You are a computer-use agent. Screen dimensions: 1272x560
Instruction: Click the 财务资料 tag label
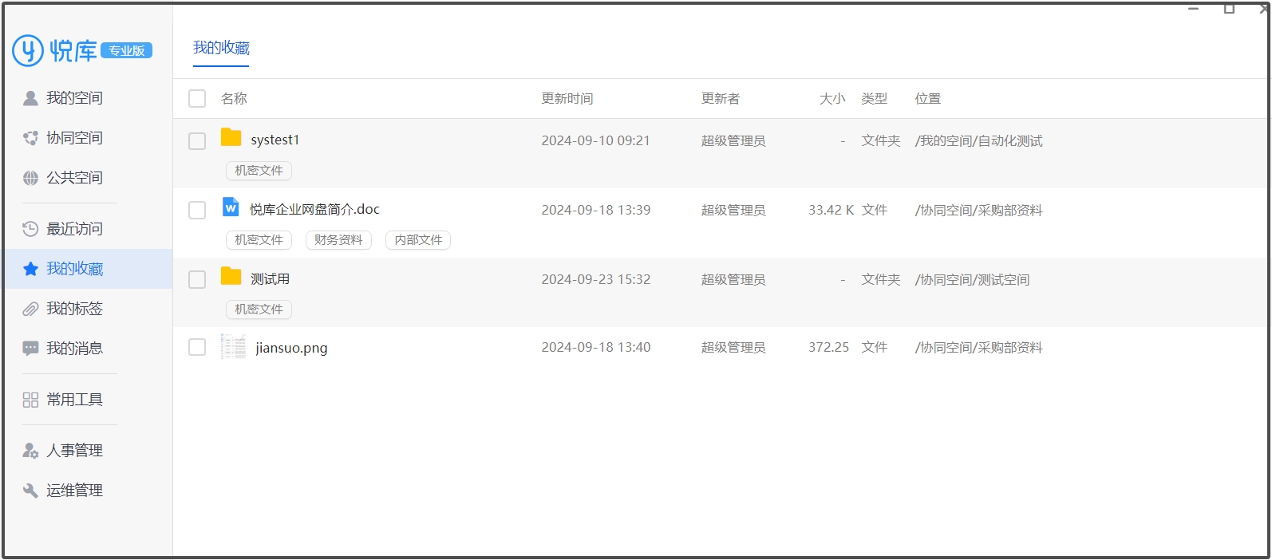click(x=338, y=240)
